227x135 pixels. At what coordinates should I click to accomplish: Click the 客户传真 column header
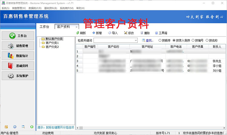tap(198, 47)
